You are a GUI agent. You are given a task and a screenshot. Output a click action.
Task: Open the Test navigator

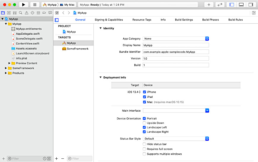point(32,13)
